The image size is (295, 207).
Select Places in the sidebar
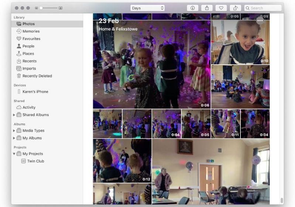pyautogui.click(x=47, y=54)
